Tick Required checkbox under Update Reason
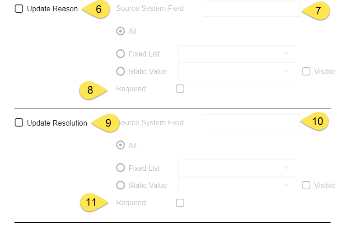The height and width of the screenshot is (225, 350). point(180,89)
